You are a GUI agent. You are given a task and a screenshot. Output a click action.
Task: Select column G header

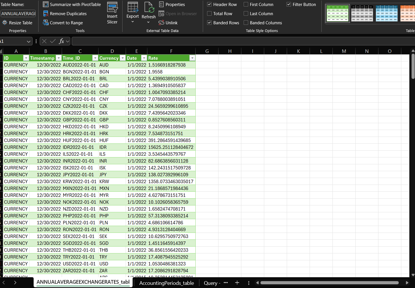(207, 51)
